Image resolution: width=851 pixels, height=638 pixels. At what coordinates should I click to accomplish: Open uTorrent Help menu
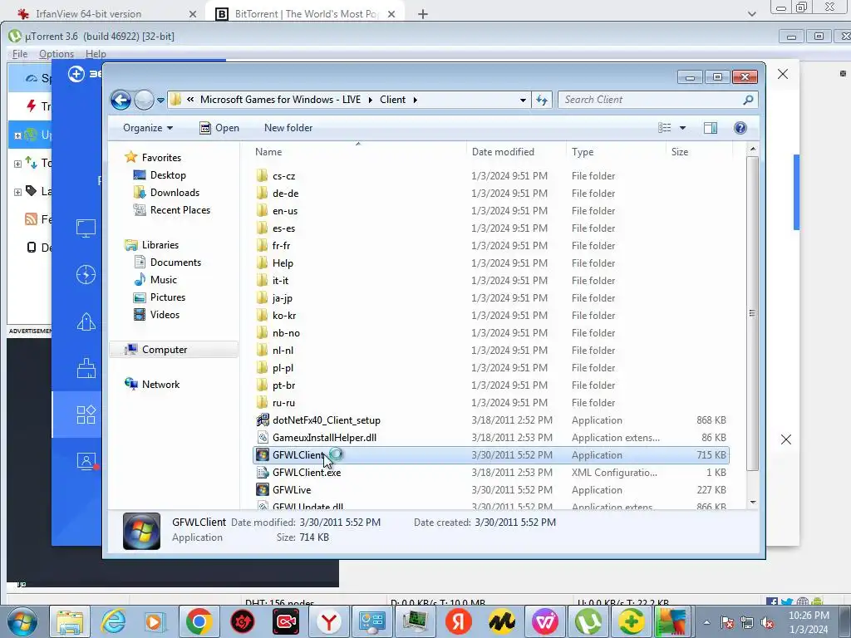(96, 54)
